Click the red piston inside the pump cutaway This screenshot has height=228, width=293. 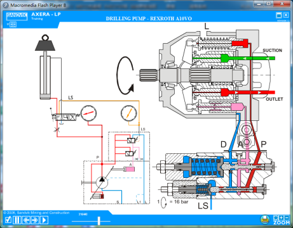tap(240, 44)
